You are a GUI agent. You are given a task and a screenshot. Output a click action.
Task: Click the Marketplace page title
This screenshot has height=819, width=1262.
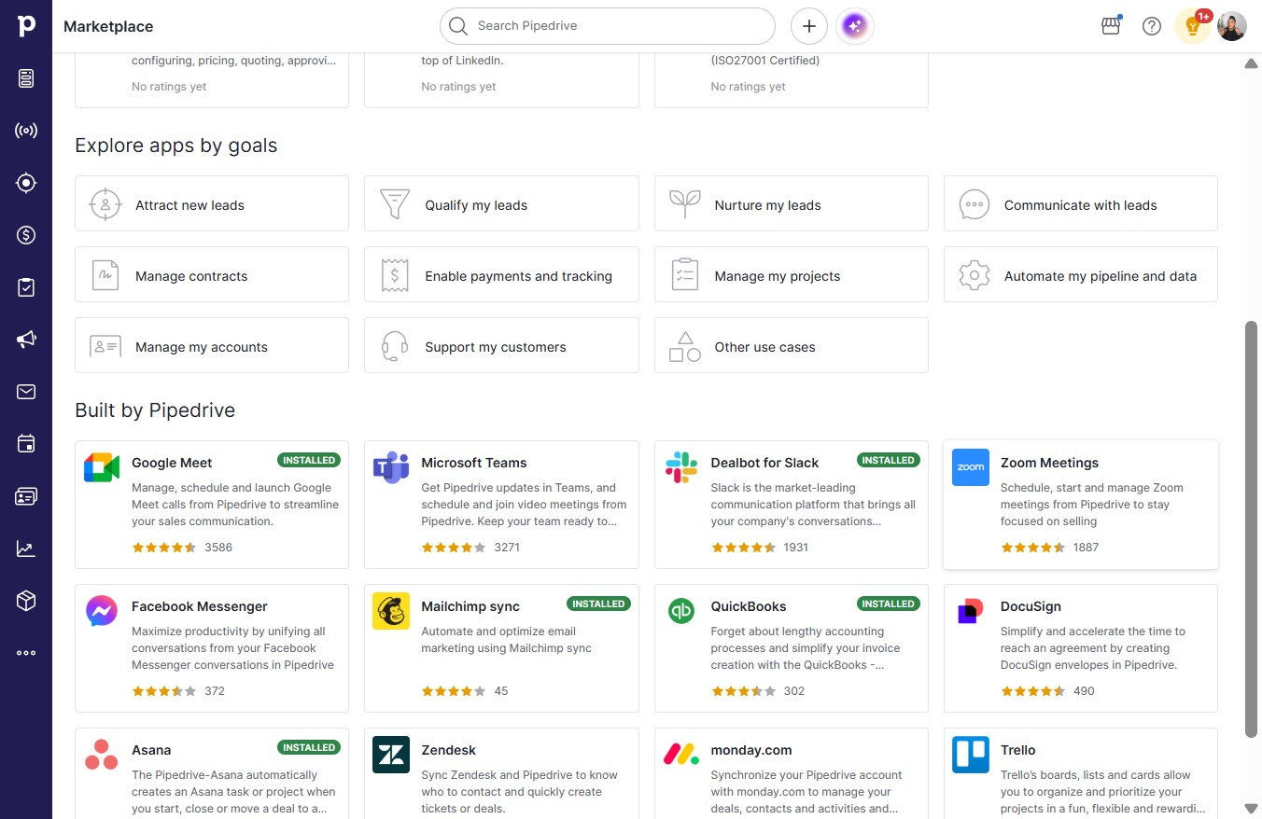pyautogui.click(x=108, y=26)
